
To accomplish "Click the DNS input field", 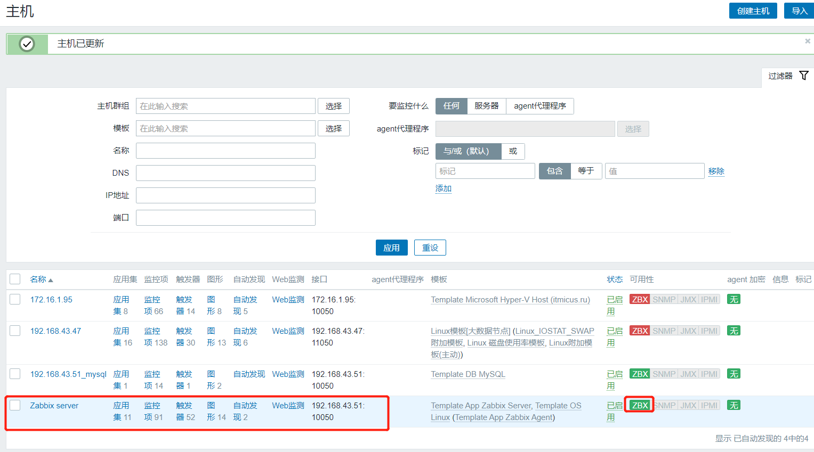I will pyautogui.click(x=225, y=173).
